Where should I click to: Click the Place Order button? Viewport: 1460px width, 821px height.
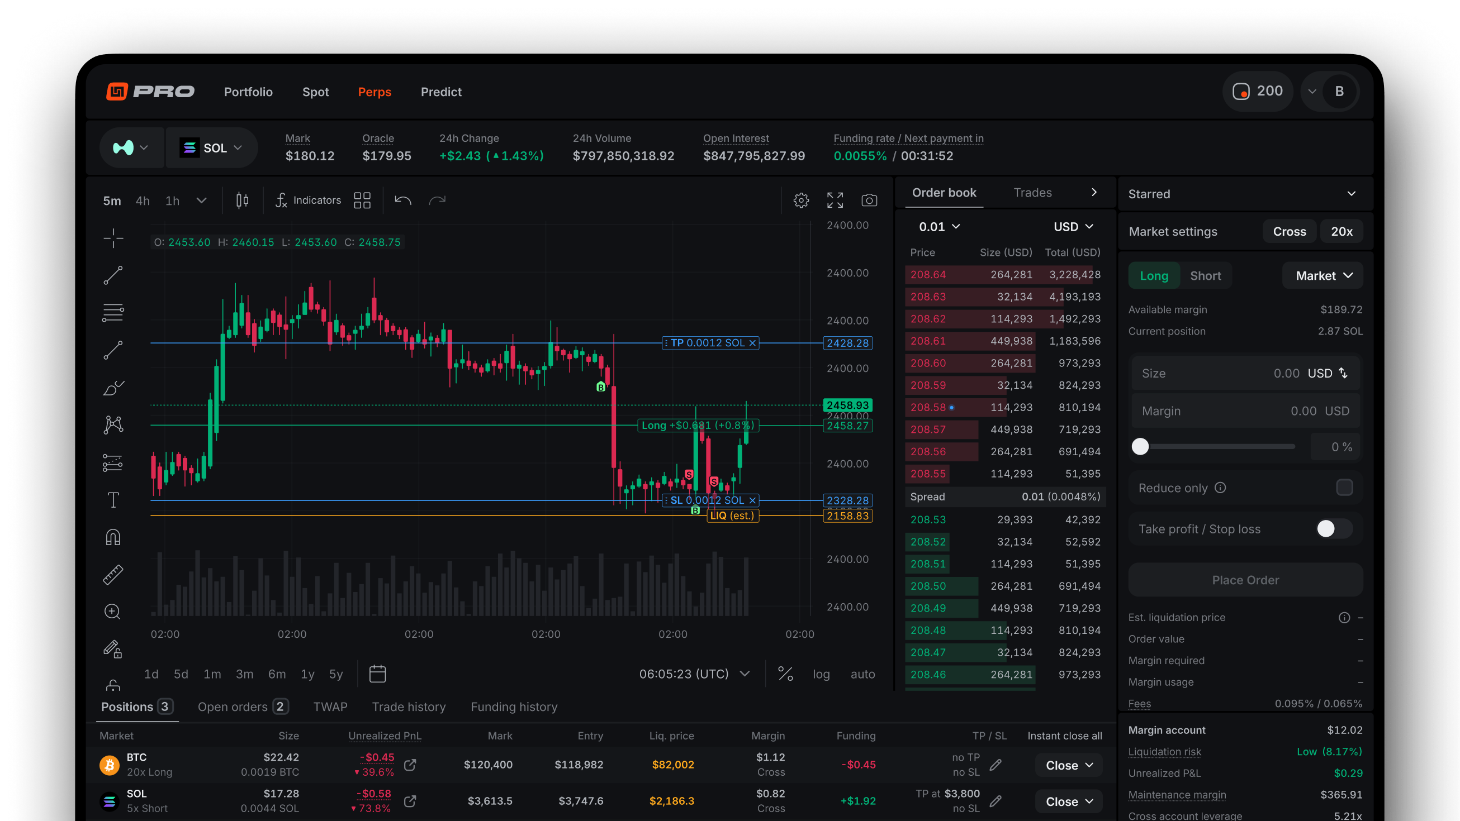[x=1245, y=580]
